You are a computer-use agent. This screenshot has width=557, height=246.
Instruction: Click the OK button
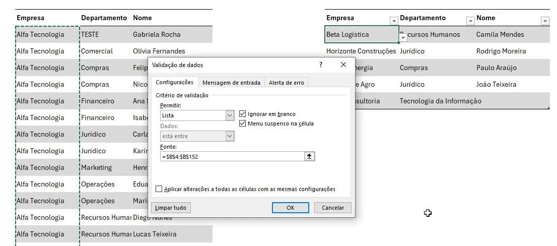290,208
